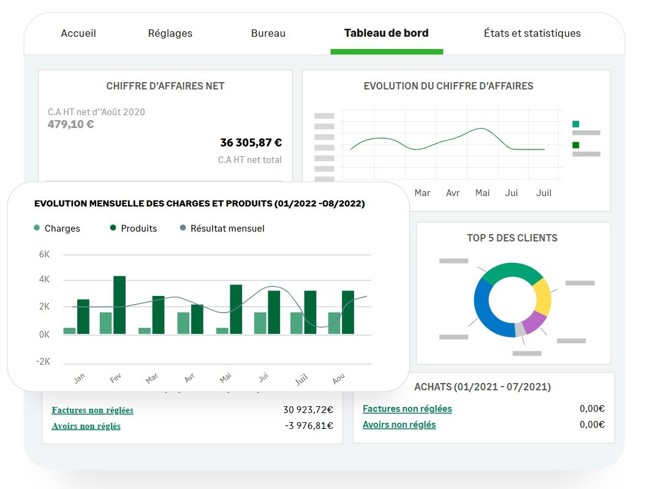Click the dark green legend square in revenue chart
Image resolution: width=647 pixels, height=489 pixels.
575,145
